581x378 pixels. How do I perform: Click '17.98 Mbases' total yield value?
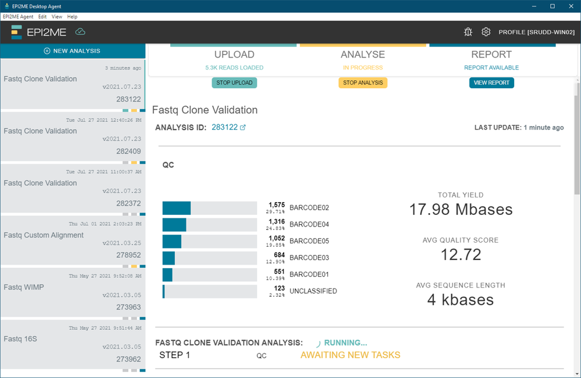click(x=461, y=210)
